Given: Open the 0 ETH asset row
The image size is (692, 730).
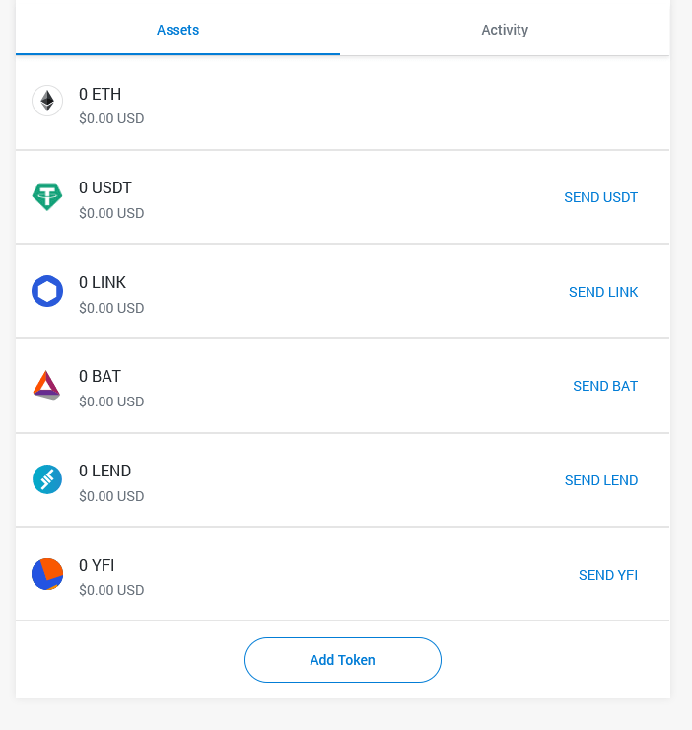Looking at the screenshot, I should click(342, 104).
